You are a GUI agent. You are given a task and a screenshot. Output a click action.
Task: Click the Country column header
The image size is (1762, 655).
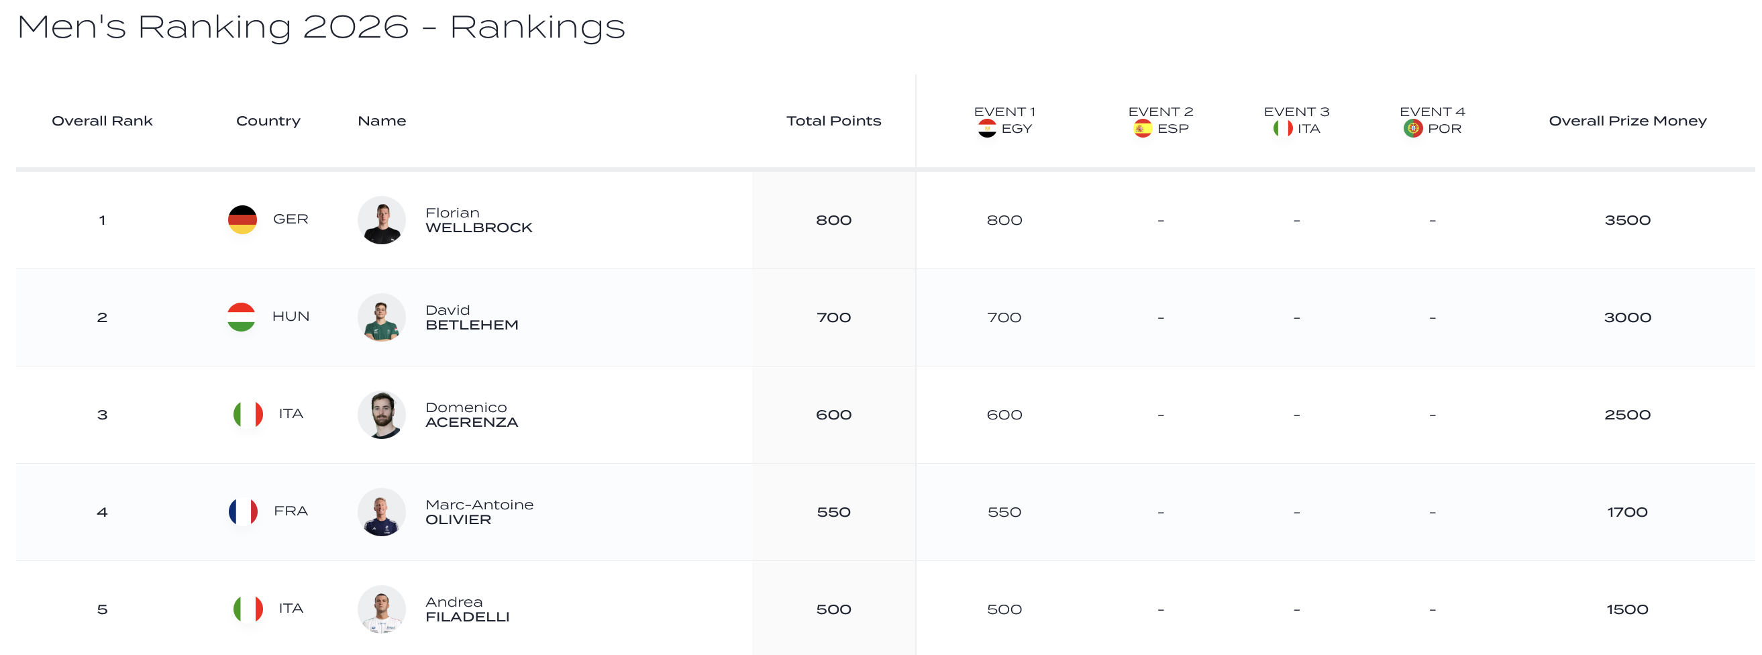tap(268, 121)
